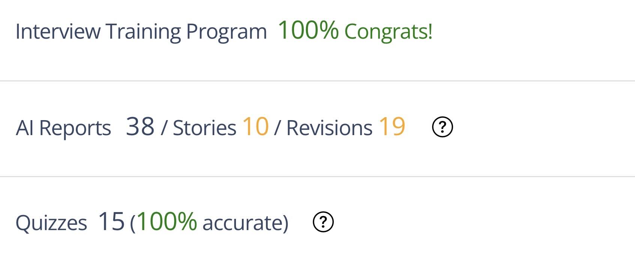Click the Quizzes count 15

point(111,221)
